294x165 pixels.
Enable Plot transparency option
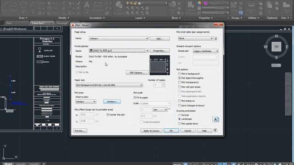(180, 82)
